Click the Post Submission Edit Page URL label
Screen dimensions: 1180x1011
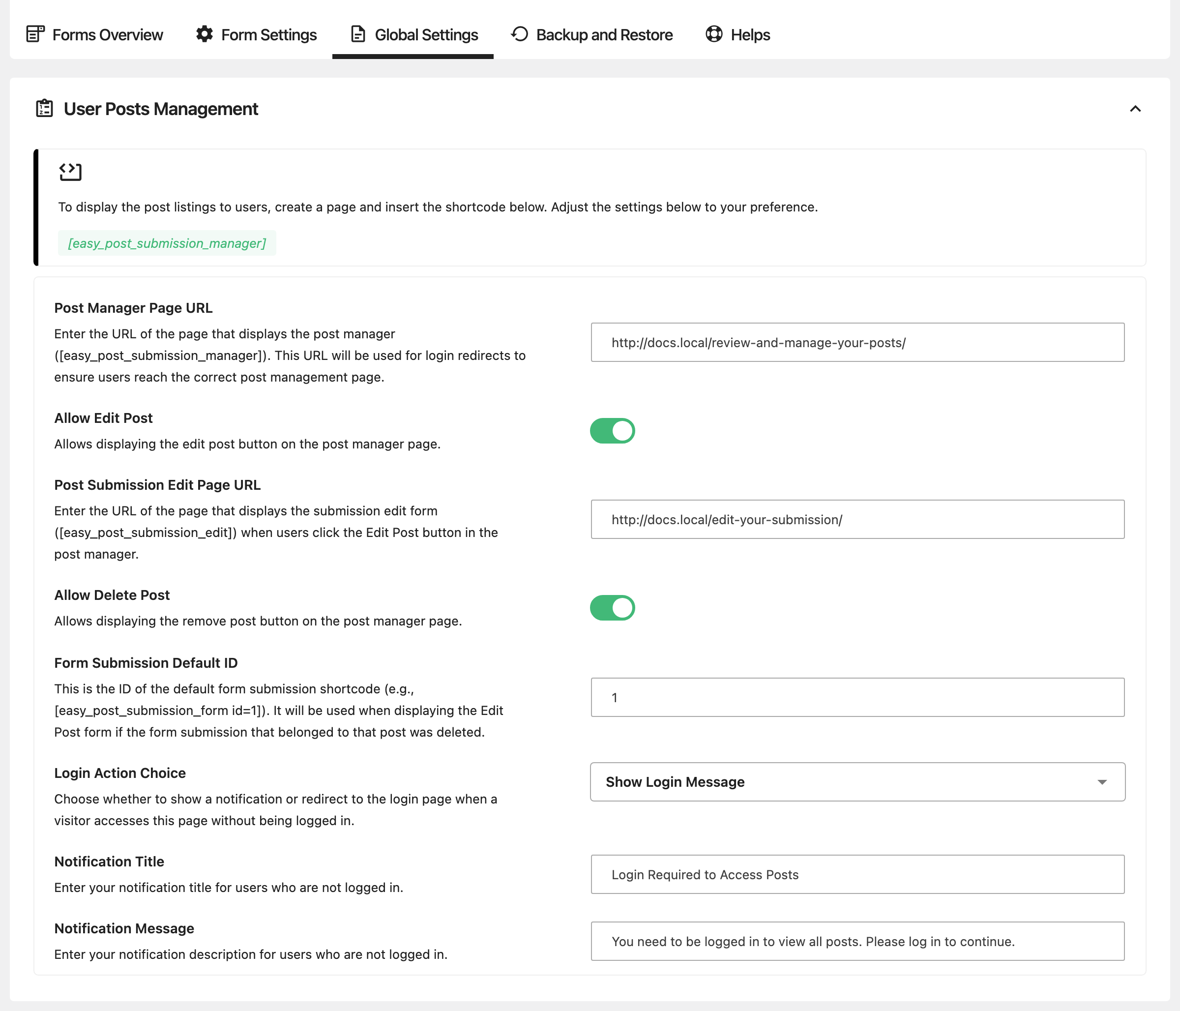pyautogui.click(x=157, y=485)
